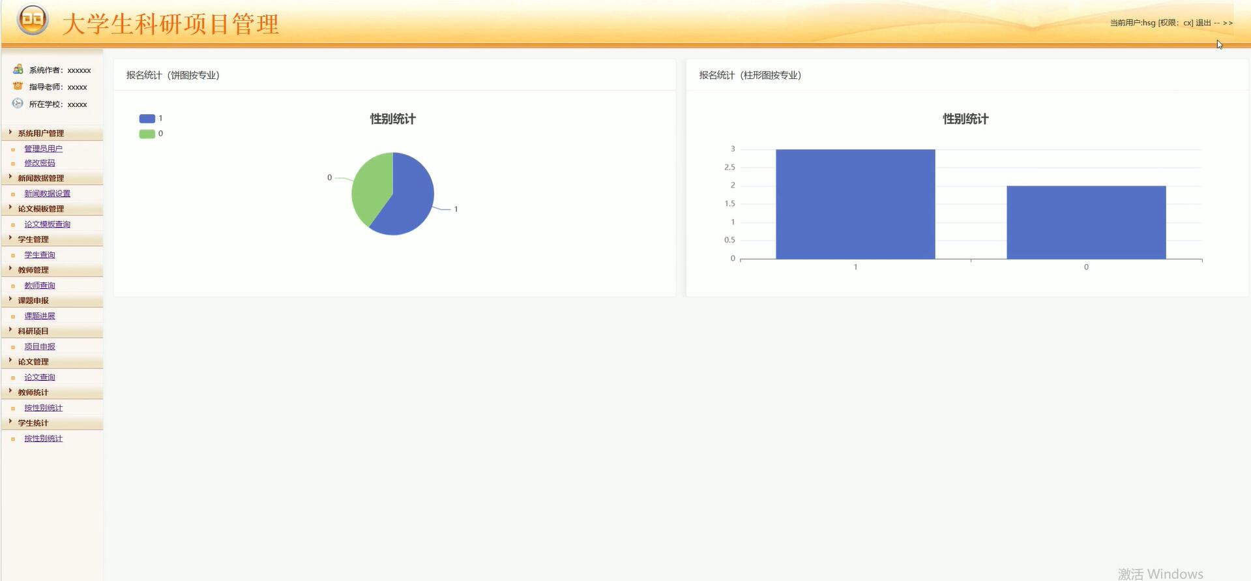Click 退出 to log out
The height and width of the screenshot is (581, 1251).
click(1203, 23)
